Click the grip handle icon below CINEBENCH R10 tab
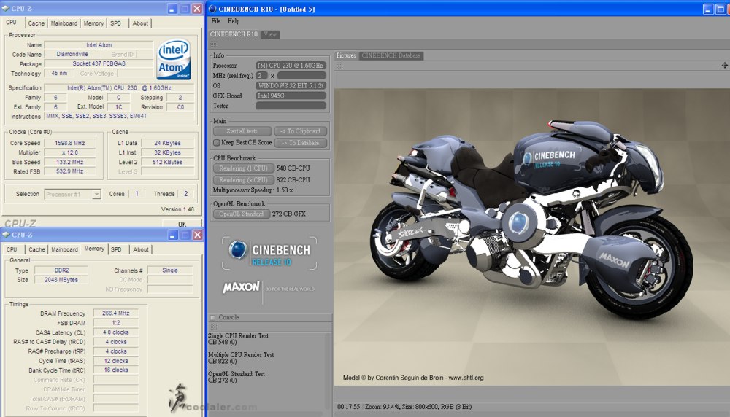730x417 pixels. tap(214, 44)
